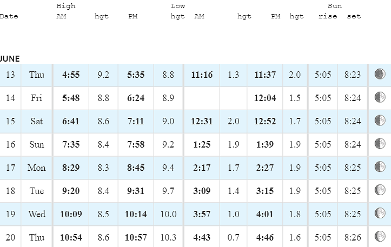The image size is (391, 247).
Task: Click the moon phase icon for June 20
Action: 380,236
